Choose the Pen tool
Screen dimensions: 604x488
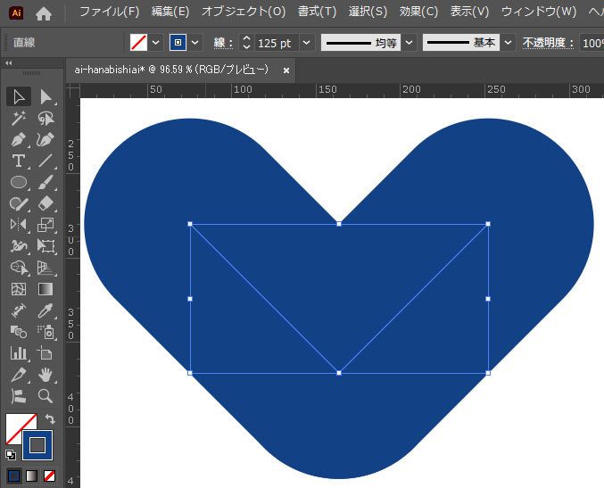click(18, 139)
